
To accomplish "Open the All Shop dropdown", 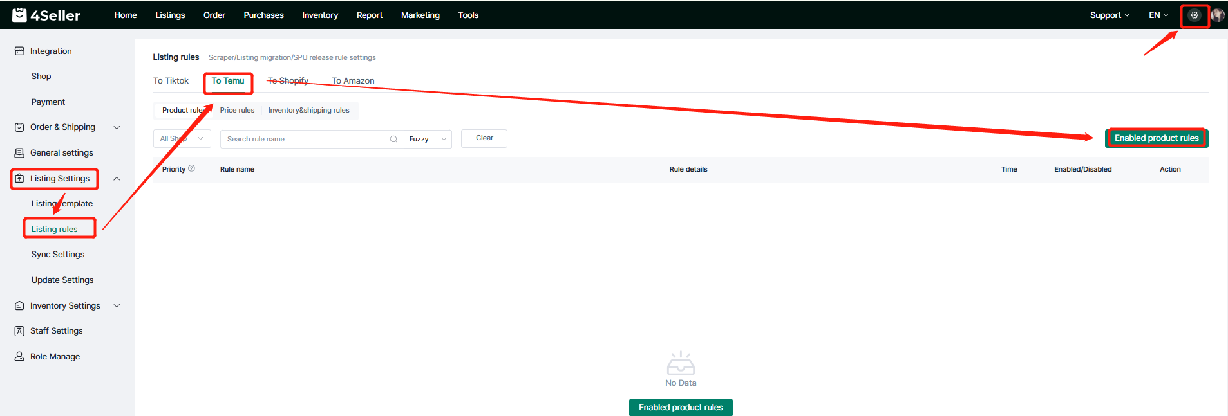I will point(182,138).
